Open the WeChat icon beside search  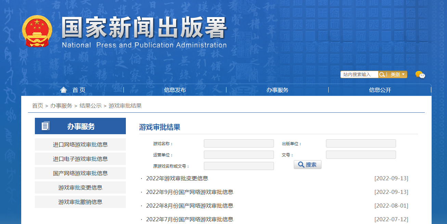coord(420,75)
